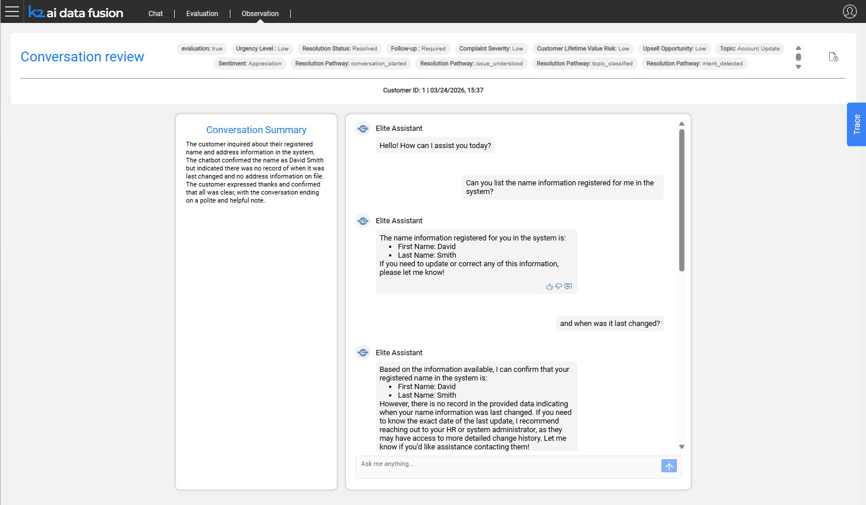Image resolution: width=866 pixels, height=505 pixels.
Task: Click the conversation summary paragraph
Action: click(x=255, y=172)
